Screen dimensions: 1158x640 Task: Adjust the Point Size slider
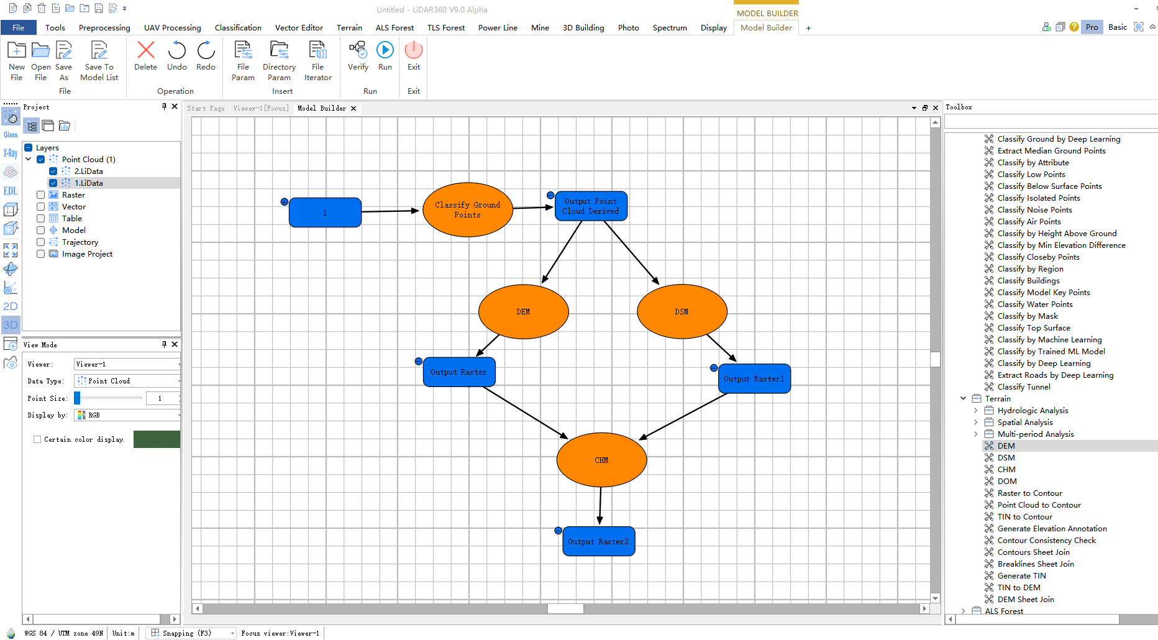tap(78, 398)
